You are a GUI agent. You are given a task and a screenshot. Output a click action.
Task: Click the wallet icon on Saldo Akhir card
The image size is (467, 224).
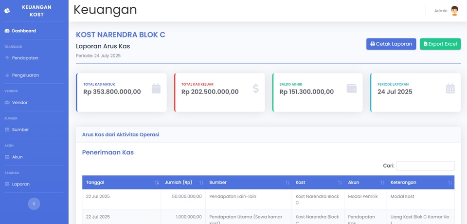click(x=352, y=88)
